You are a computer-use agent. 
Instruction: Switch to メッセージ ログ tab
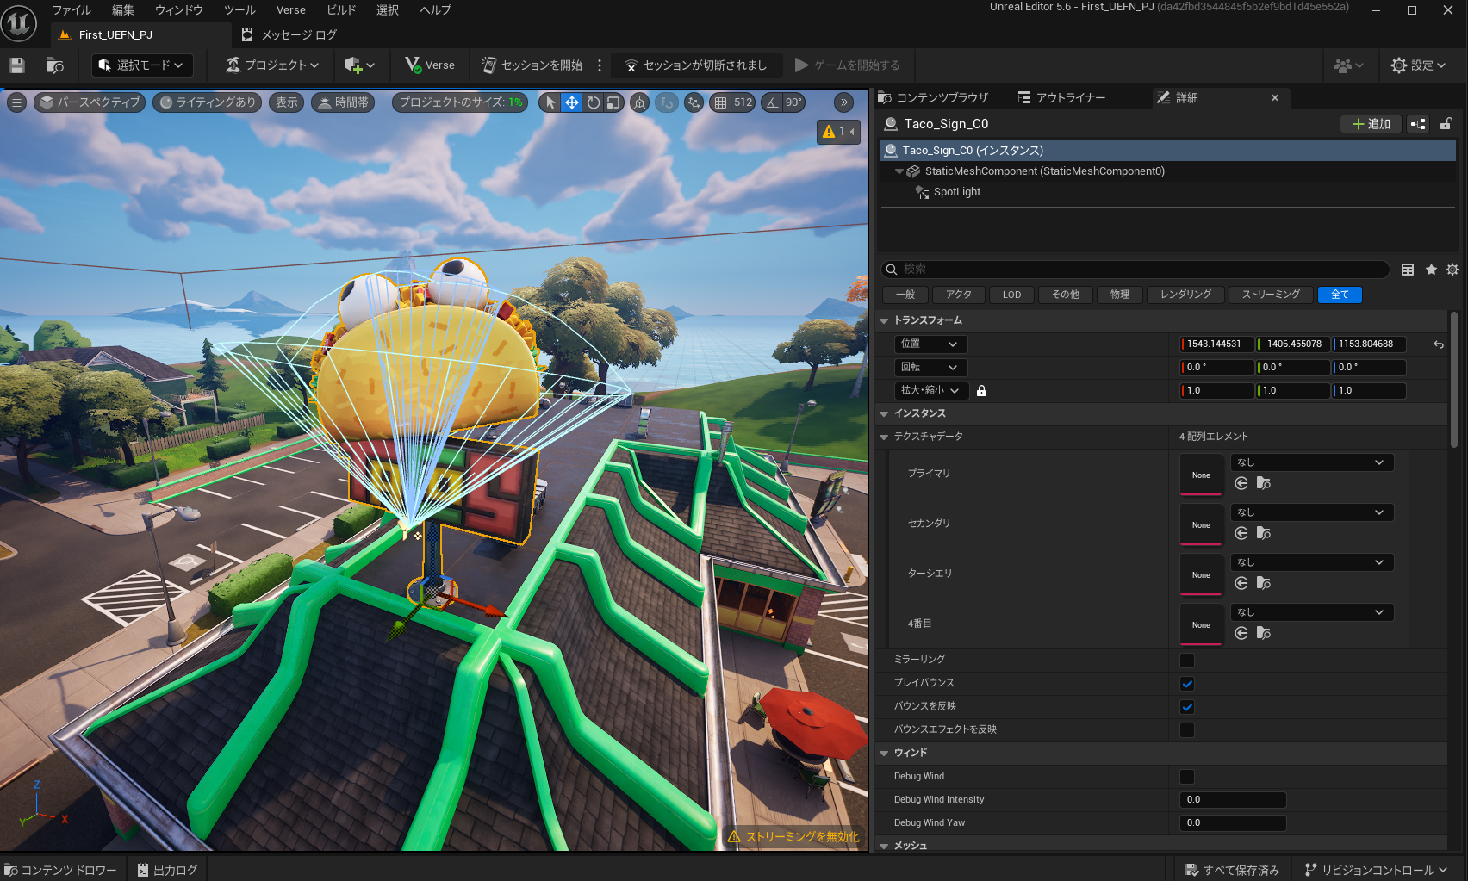(x=289, y=35)
